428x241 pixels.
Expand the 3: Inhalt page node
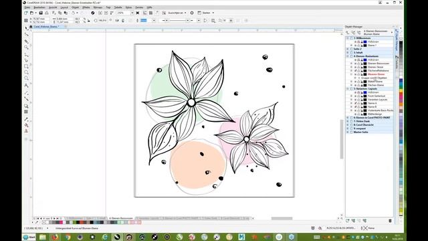(x=348, y=52)
